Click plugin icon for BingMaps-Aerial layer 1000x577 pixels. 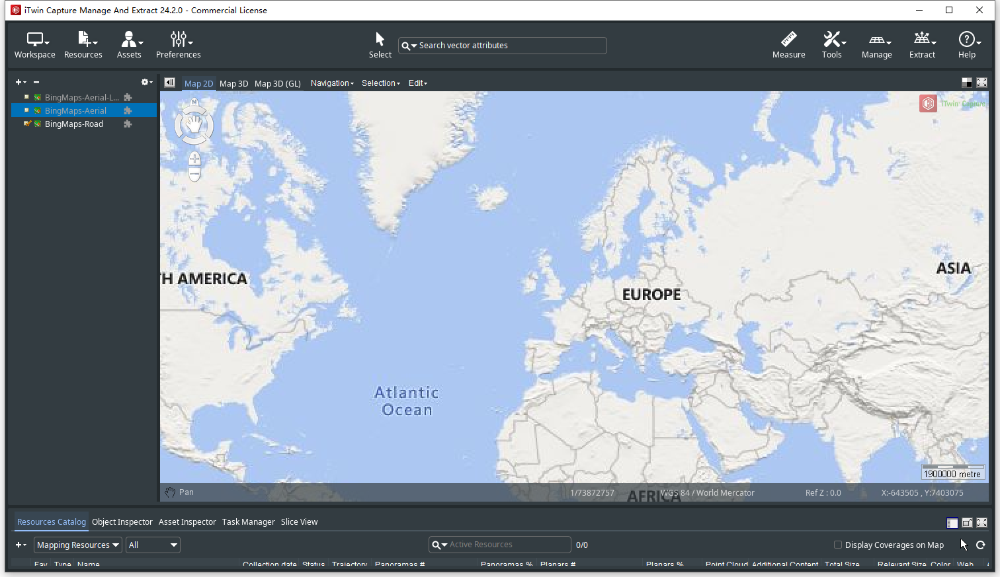click(128, 110)
